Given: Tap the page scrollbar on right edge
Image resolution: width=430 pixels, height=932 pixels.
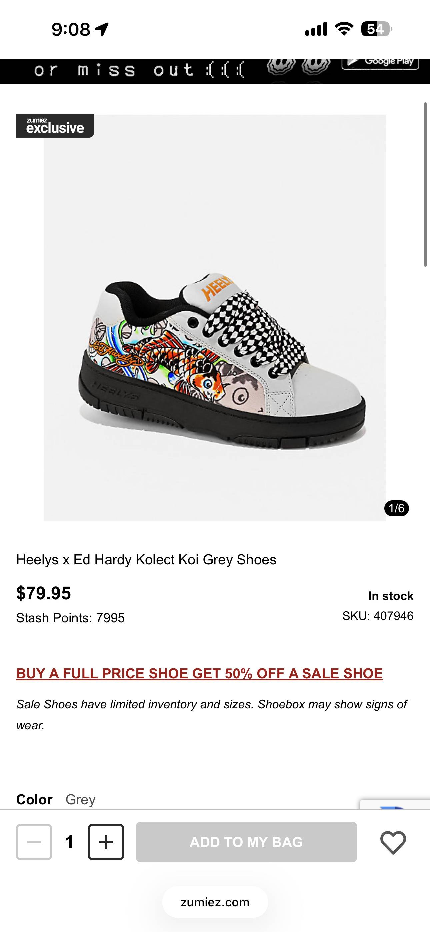Looking at the screenshot, I should pyautogui.click(x=426, y=185).
